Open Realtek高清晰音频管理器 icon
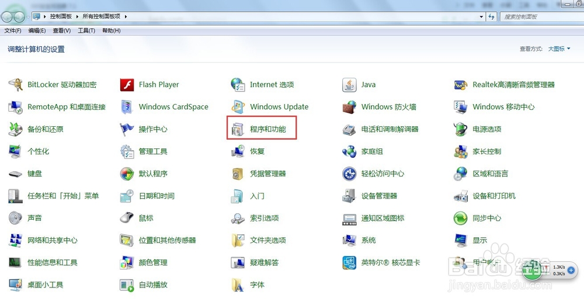The height and width of the screenshot is (305, 584). pyautogui.click(x=461, y=85)
